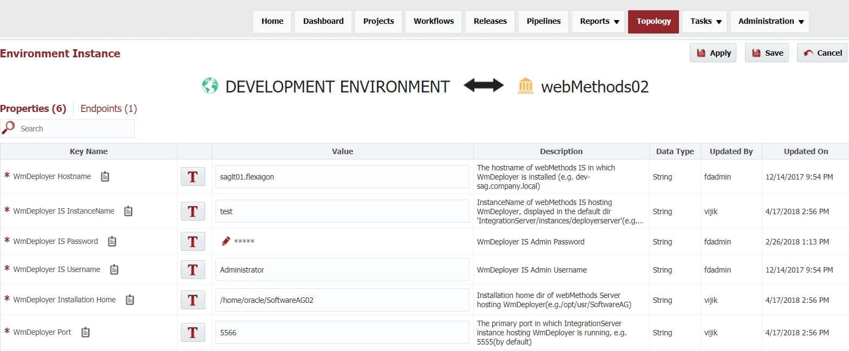Click the magnifying glass search icon

pyautogui.click(x=8, y=128)
